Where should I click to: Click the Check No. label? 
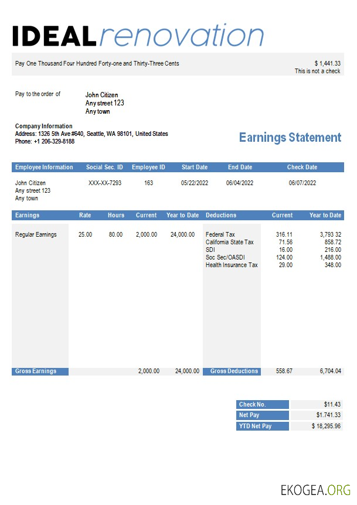tap(252, 405)
